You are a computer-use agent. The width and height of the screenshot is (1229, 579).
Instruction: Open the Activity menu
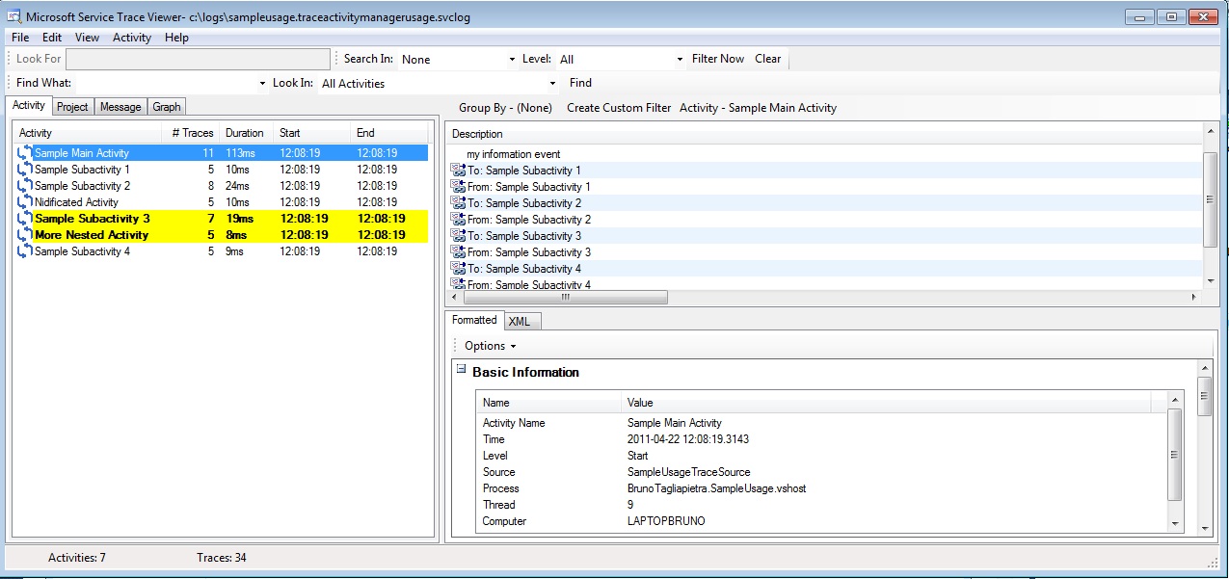coord(132,38)
